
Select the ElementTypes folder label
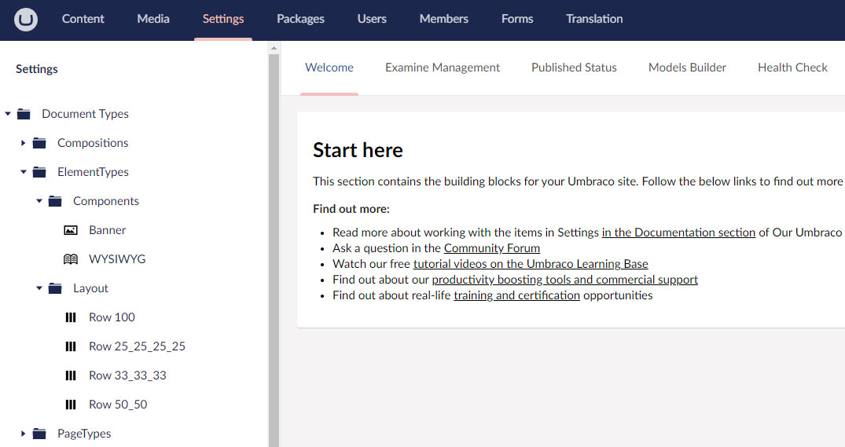93,172
